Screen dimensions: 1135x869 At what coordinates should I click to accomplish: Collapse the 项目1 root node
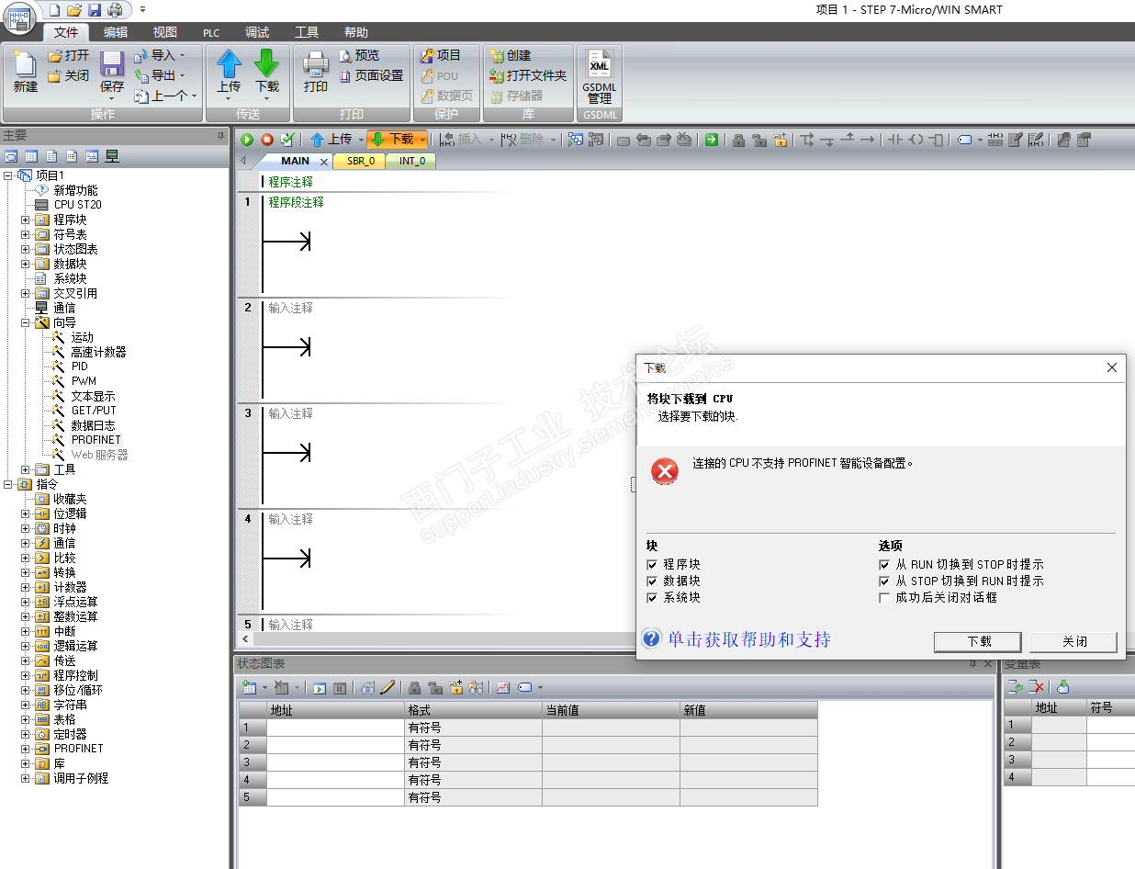[x=8, y=175]
